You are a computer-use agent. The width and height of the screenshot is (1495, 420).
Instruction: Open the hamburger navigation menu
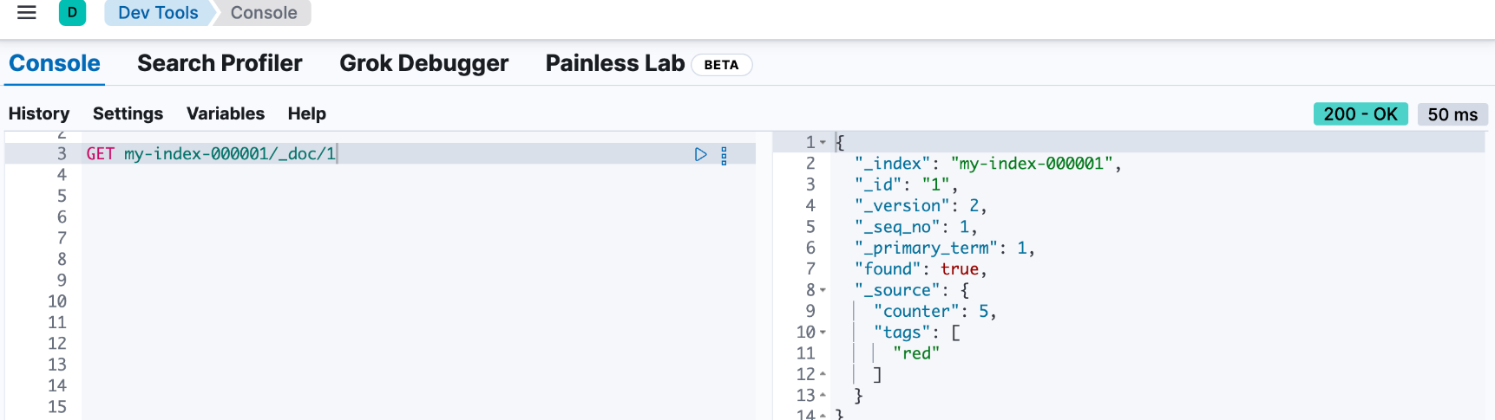tap(27, 13)
